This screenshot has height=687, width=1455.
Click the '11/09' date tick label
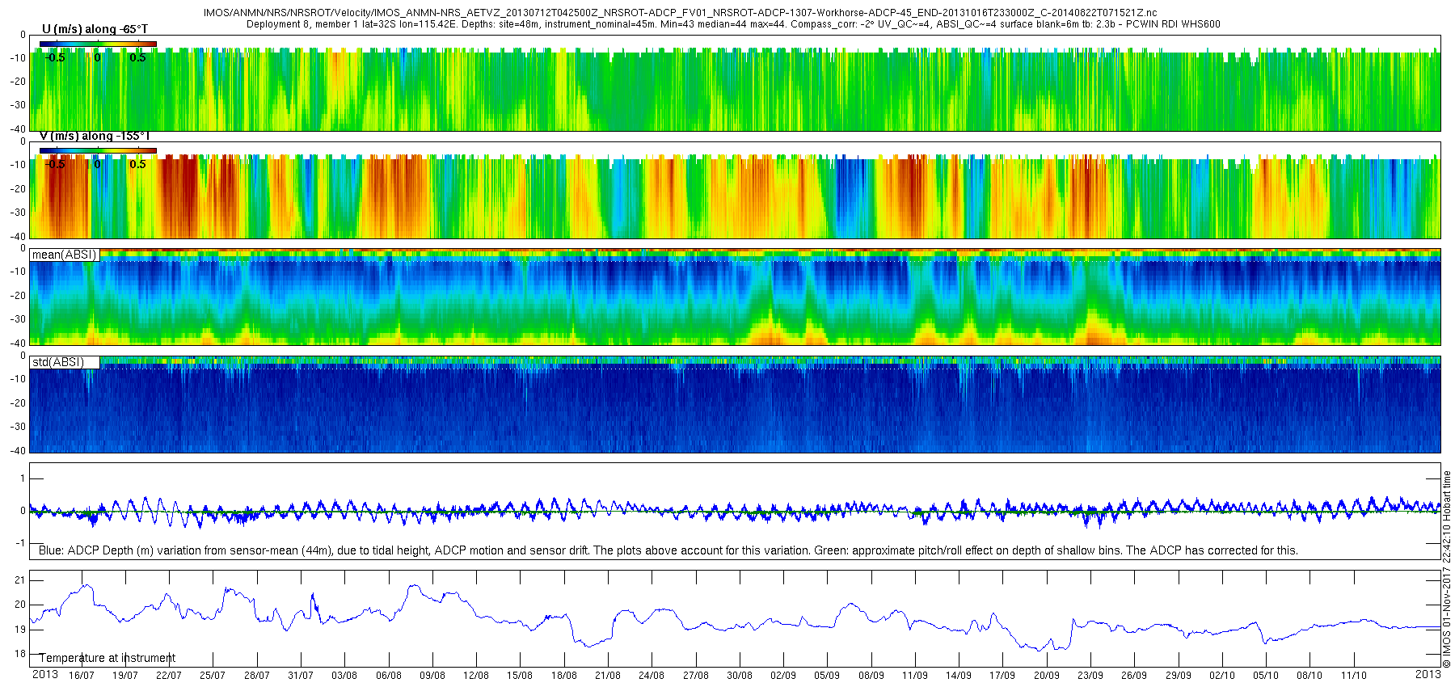pyautogui.click(x=914, y=676)
